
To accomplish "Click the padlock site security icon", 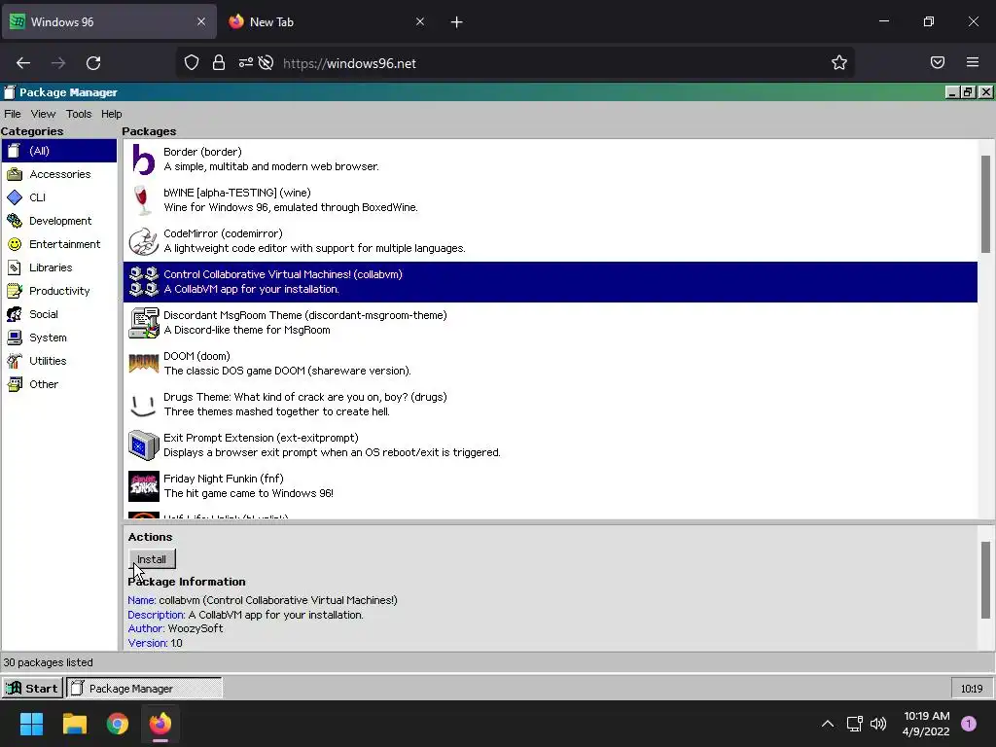I will [219, 62].
